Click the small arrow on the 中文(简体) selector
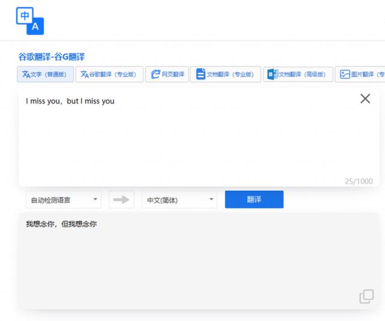This screenshot has width=385, height=321. [211, 200]
